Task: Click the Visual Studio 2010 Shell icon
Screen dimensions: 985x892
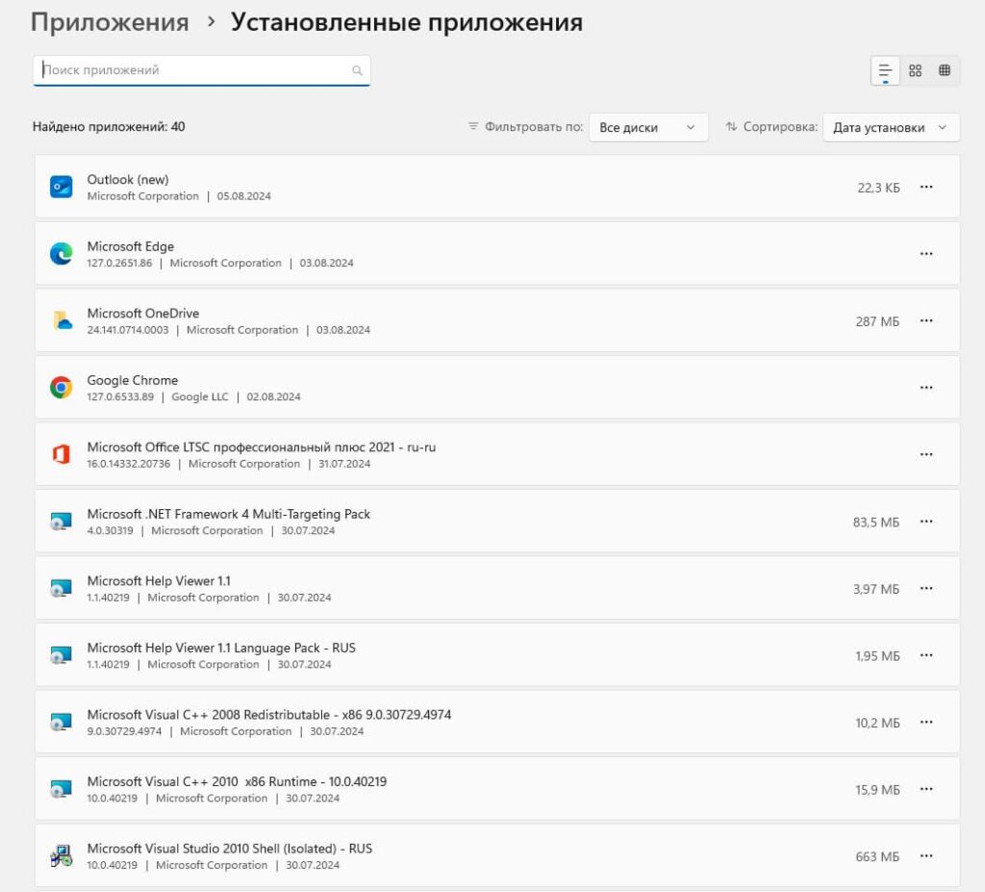Action: [x=61, y=855]
